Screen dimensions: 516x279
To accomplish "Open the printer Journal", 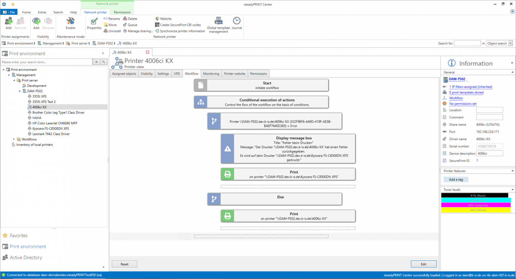I will (236, 24).
